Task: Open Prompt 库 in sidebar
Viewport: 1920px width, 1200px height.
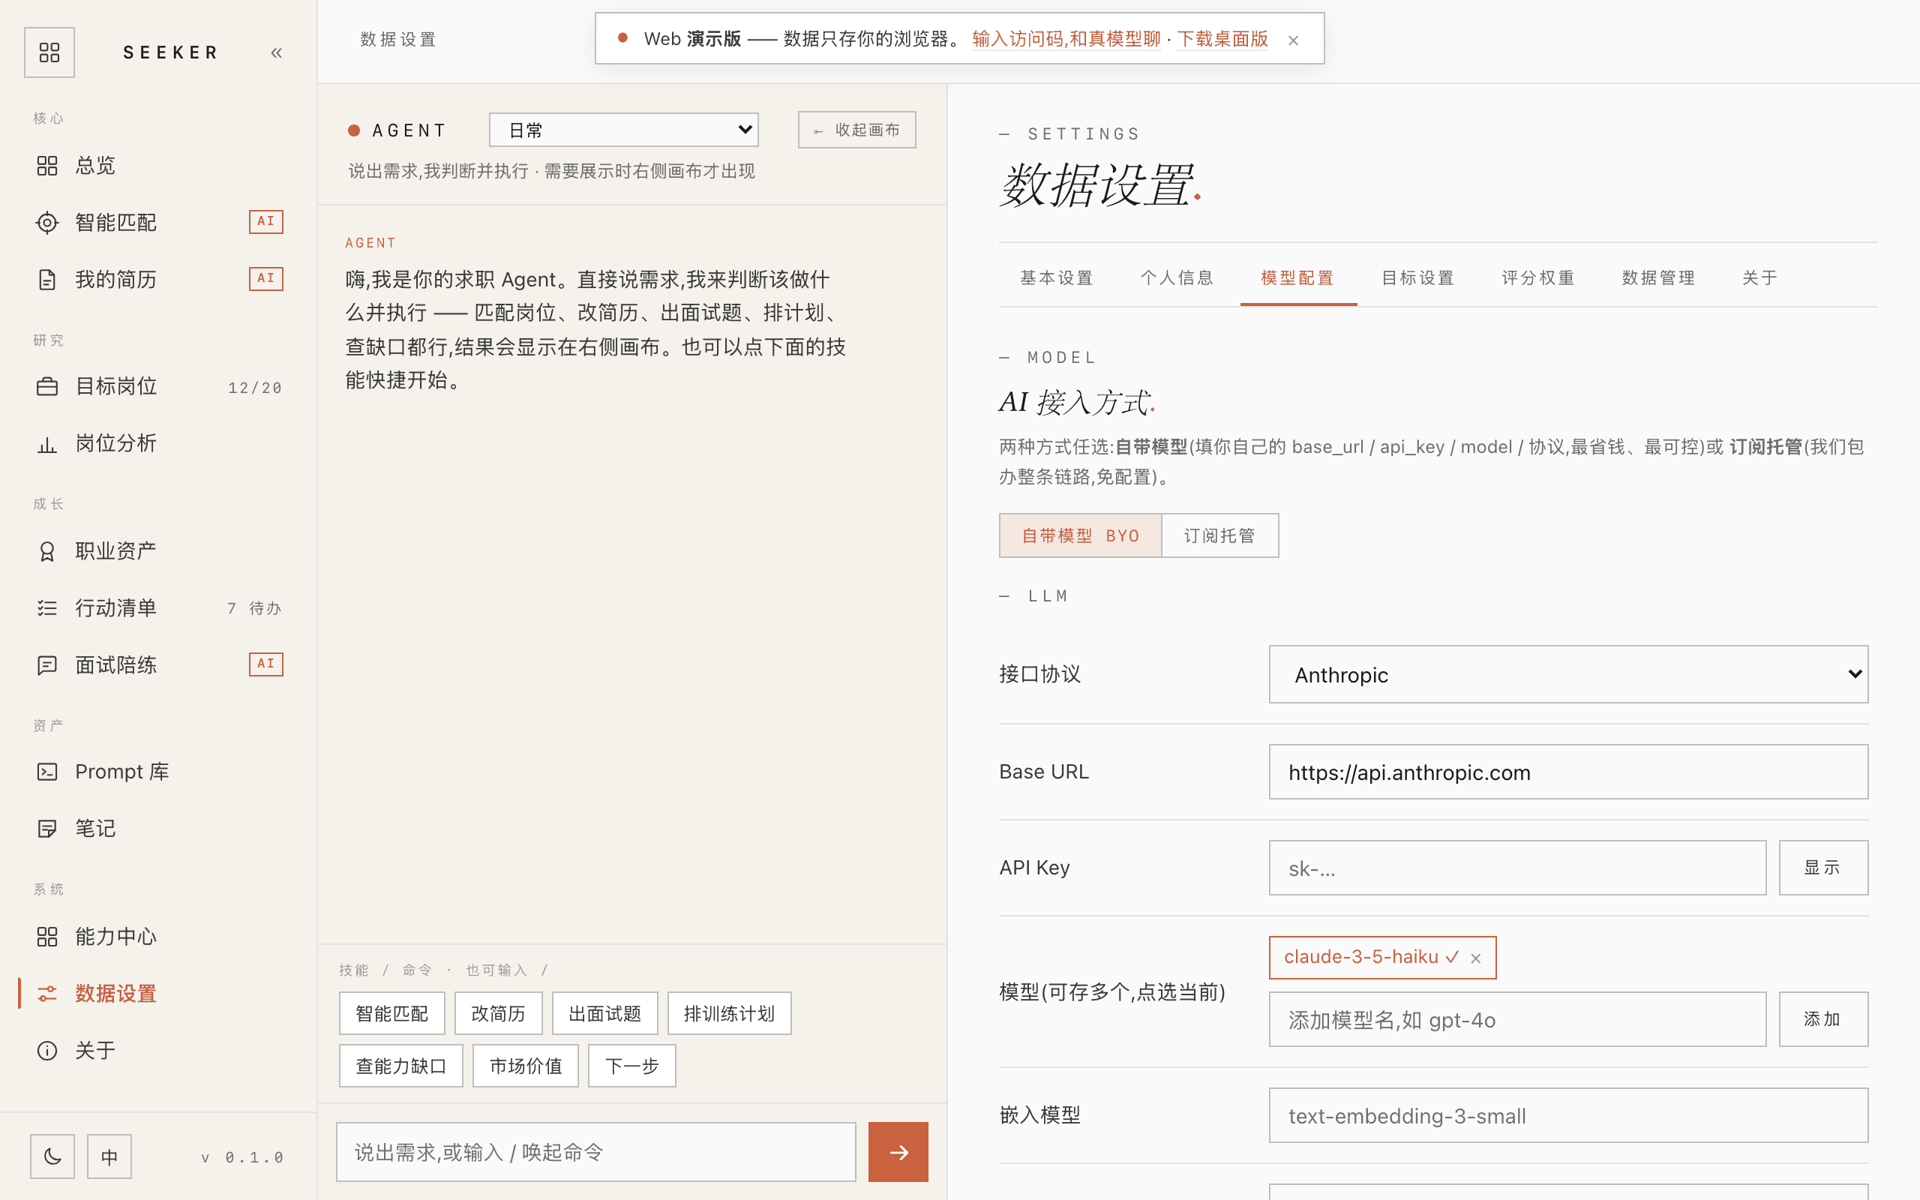Action: point(159,772)
